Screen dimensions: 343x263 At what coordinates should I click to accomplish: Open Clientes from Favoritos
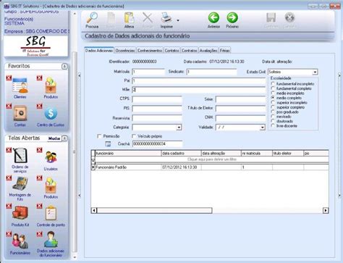pos(20,85)
